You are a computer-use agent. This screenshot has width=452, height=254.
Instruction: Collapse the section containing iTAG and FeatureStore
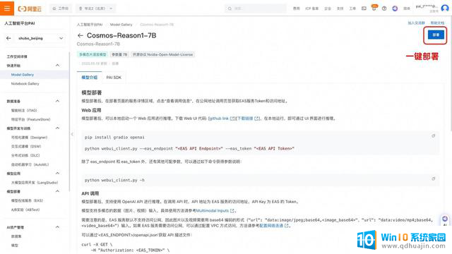point(57,101)
